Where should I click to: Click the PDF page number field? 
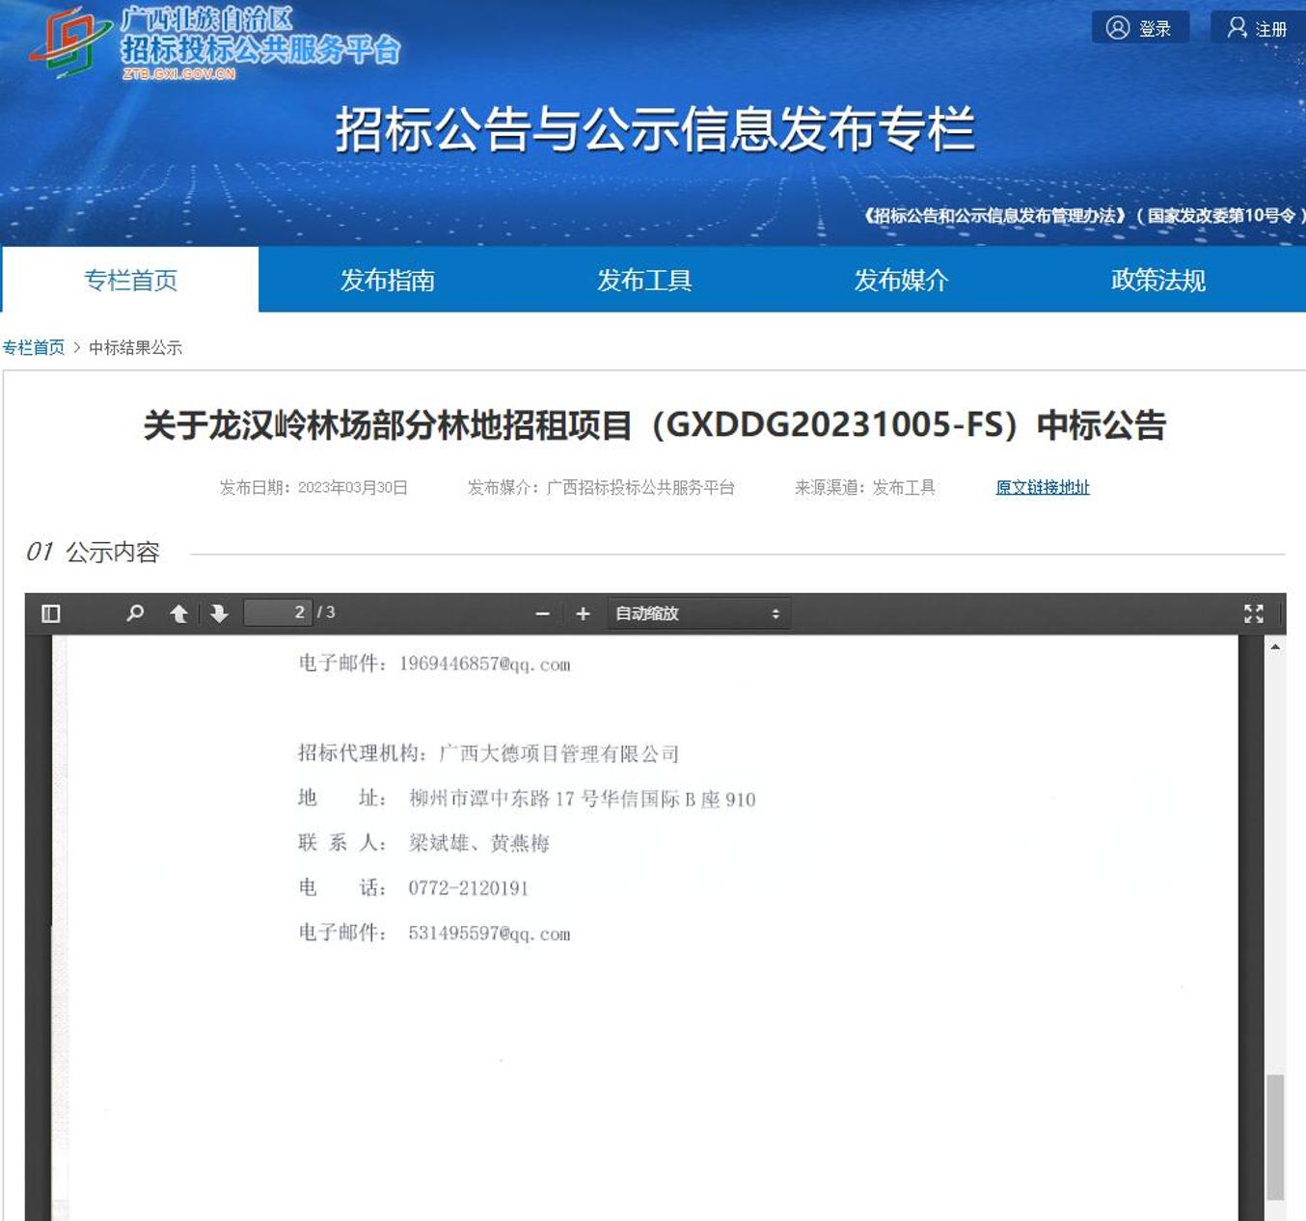click(278, 612)
